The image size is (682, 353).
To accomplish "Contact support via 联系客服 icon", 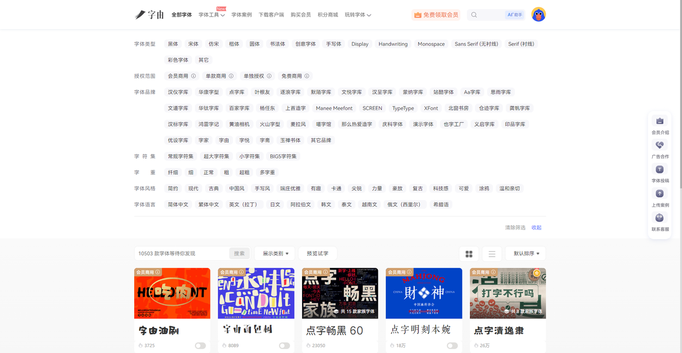I will click(660, 218).
